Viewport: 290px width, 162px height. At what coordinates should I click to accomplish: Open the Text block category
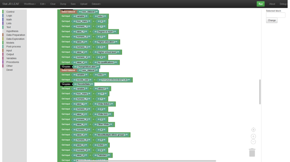tap(9, 27)
